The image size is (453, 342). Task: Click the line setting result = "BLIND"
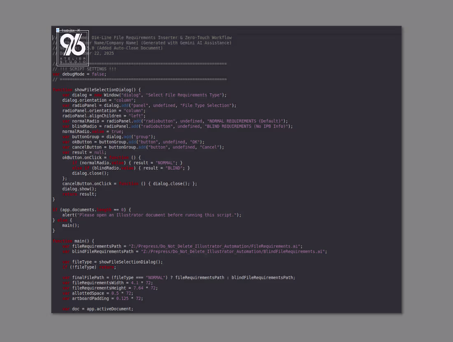click(x=131, y=168)
